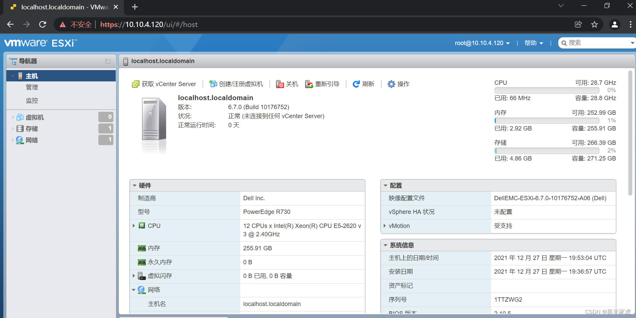636x318 pixels.
Task: Open the help (帮助) dropdown menu
Action: [x=534, y=43]
